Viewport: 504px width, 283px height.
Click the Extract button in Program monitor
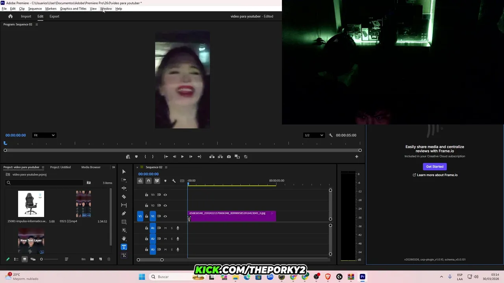coord(220,157)
